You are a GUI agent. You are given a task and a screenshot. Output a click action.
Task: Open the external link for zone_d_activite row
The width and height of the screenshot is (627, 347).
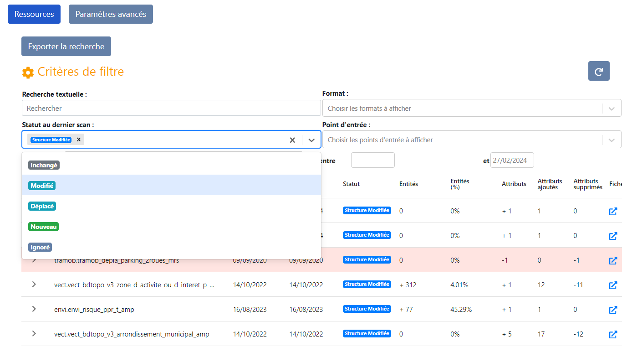(613, 285)
